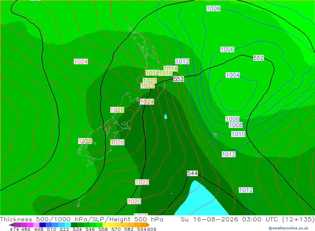Select the 606 legend value
The width and height of the screenshot is (315, 231).
click(x=152, y=229)
